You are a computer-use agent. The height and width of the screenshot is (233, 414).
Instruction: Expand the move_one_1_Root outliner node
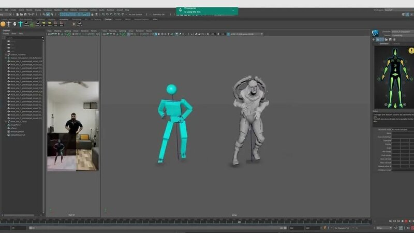[x=6, y=122]
